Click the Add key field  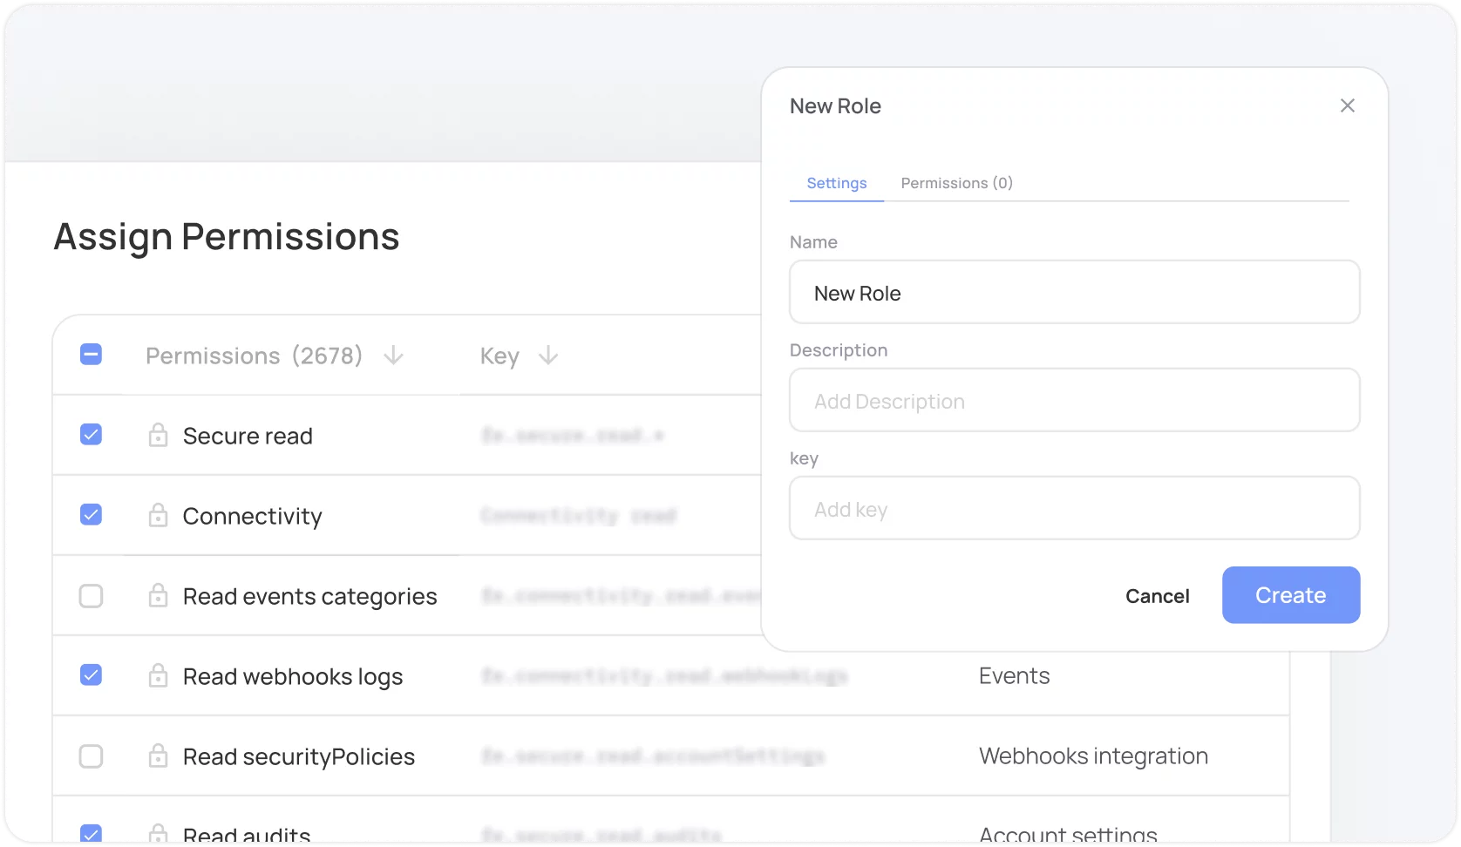coord(1074,509)
